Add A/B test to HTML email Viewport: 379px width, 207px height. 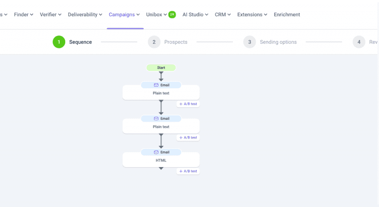click(188, 171)
